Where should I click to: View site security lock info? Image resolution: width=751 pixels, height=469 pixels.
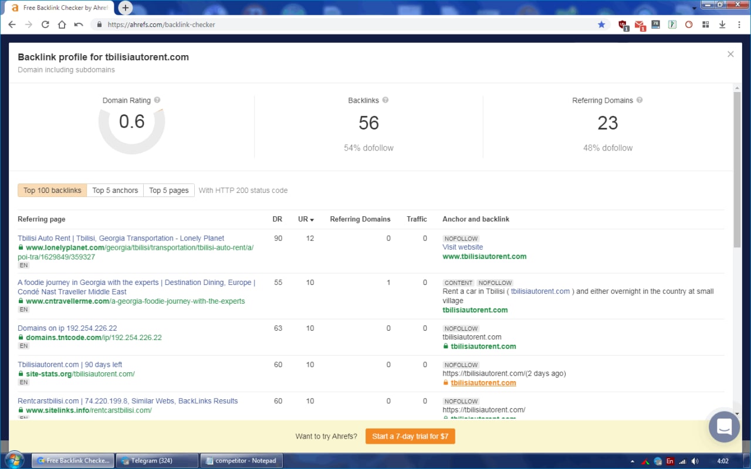click(99, 25)
